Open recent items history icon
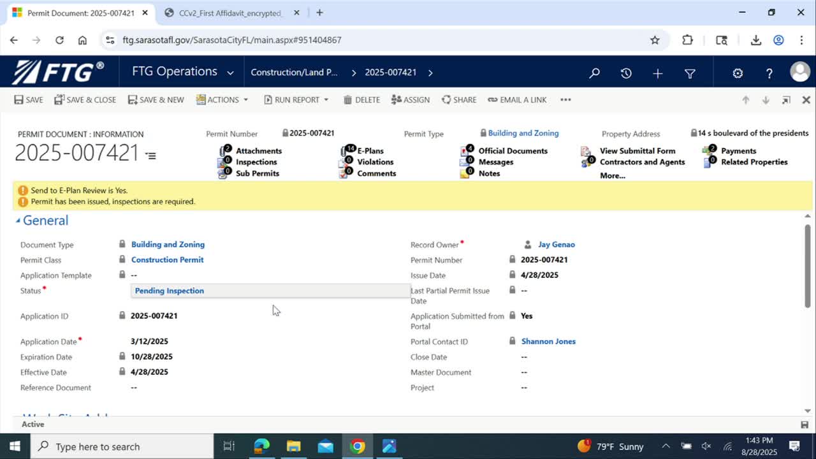 (626, 73)
